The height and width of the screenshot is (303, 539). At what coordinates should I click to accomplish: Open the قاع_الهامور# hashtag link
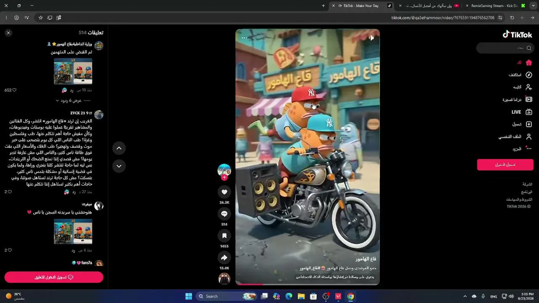(310, 268)
